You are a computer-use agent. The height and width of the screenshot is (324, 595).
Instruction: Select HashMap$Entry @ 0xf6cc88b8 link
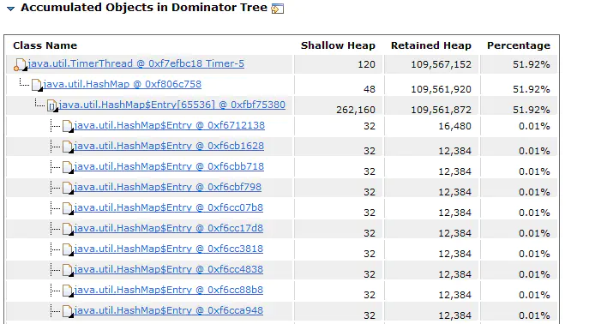169,290
